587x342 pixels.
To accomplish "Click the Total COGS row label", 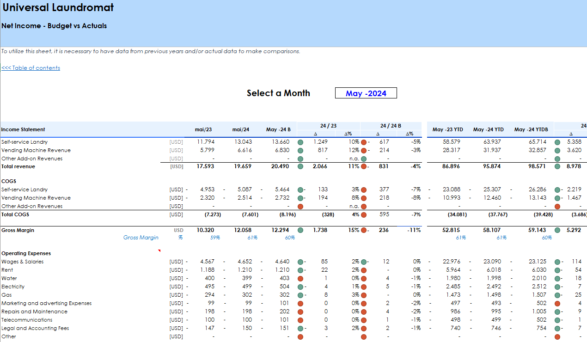I will pyautogui.click(x=15, y=215).
